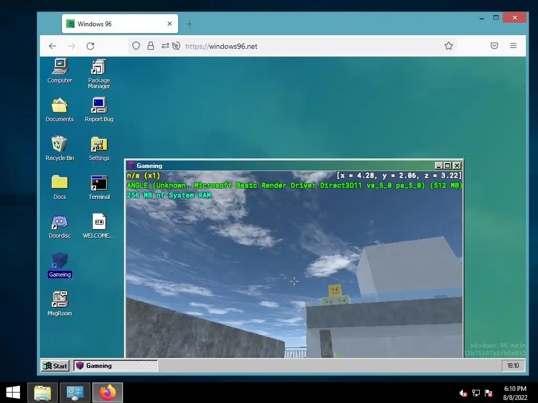Click the network tray icon
Viewport: 538px width, 403px height.
(476, 393)
